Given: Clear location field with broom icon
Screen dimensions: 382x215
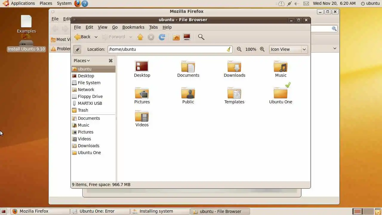Looking at the screenshot, I should pos(229,49).
